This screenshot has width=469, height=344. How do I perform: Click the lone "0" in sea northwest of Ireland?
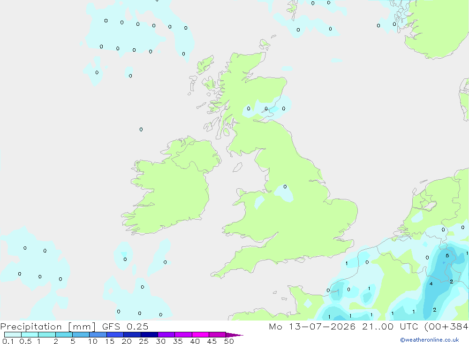tap(141, 130)
